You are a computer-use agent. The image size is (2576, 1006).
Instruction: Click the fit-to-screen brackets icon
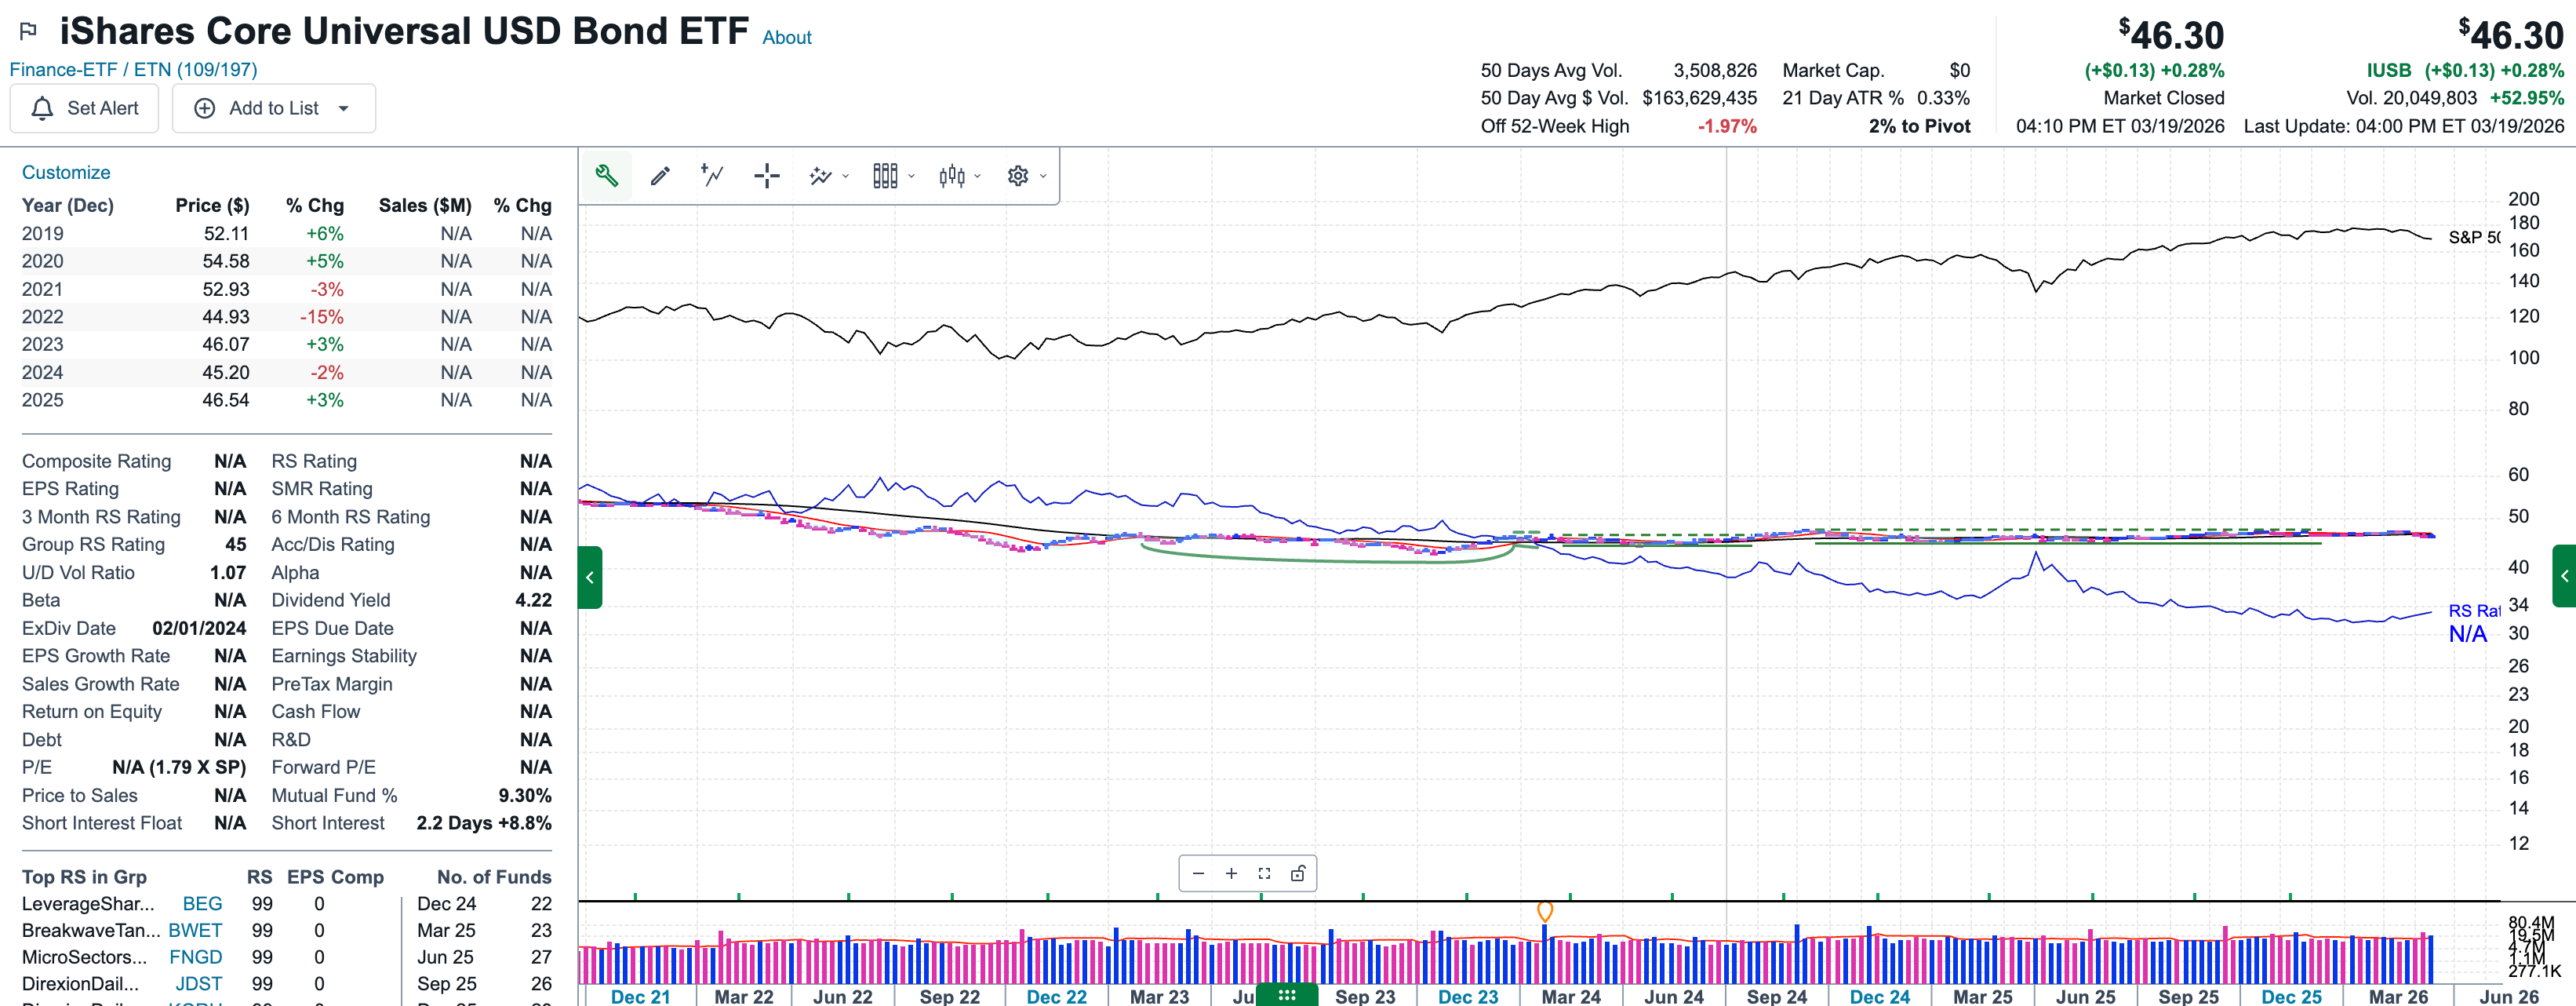[x=1264, y=873]
